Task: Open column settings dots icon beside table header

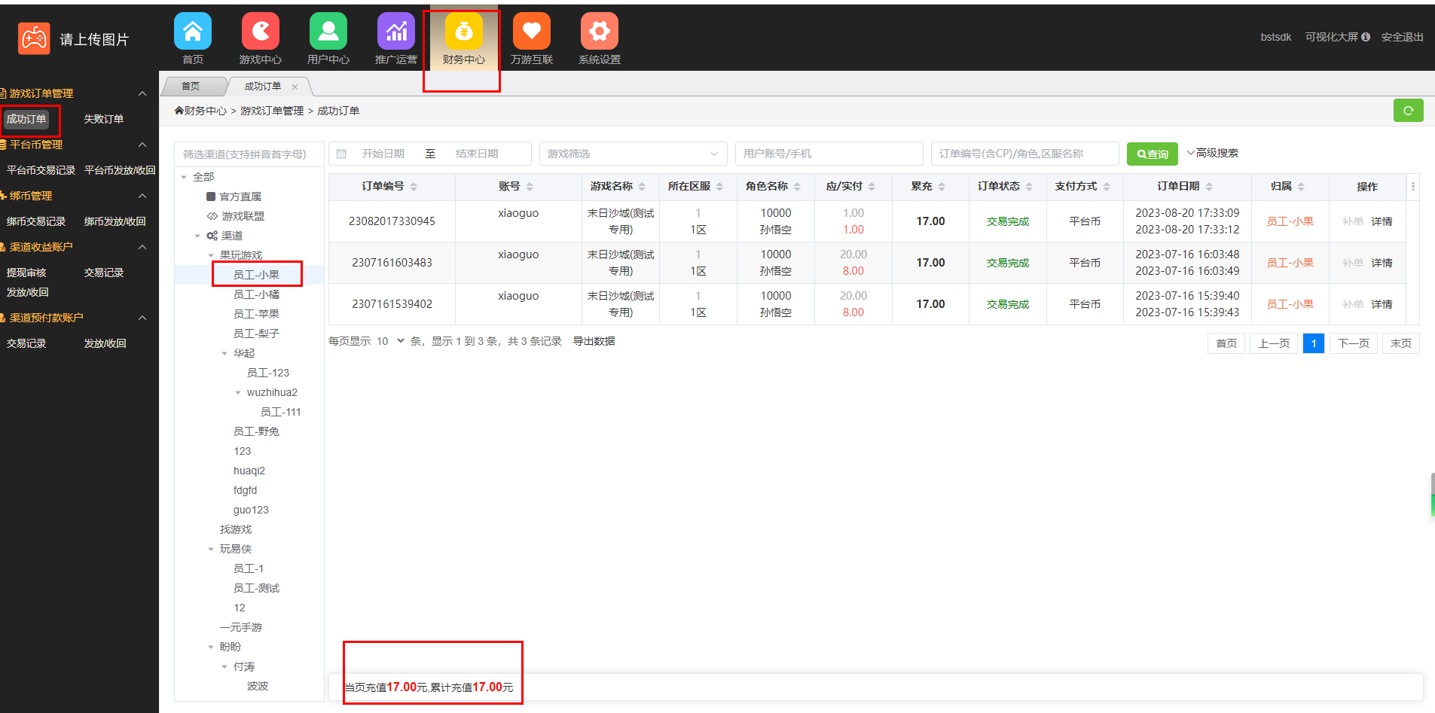Action: (x=1413, y=186)
